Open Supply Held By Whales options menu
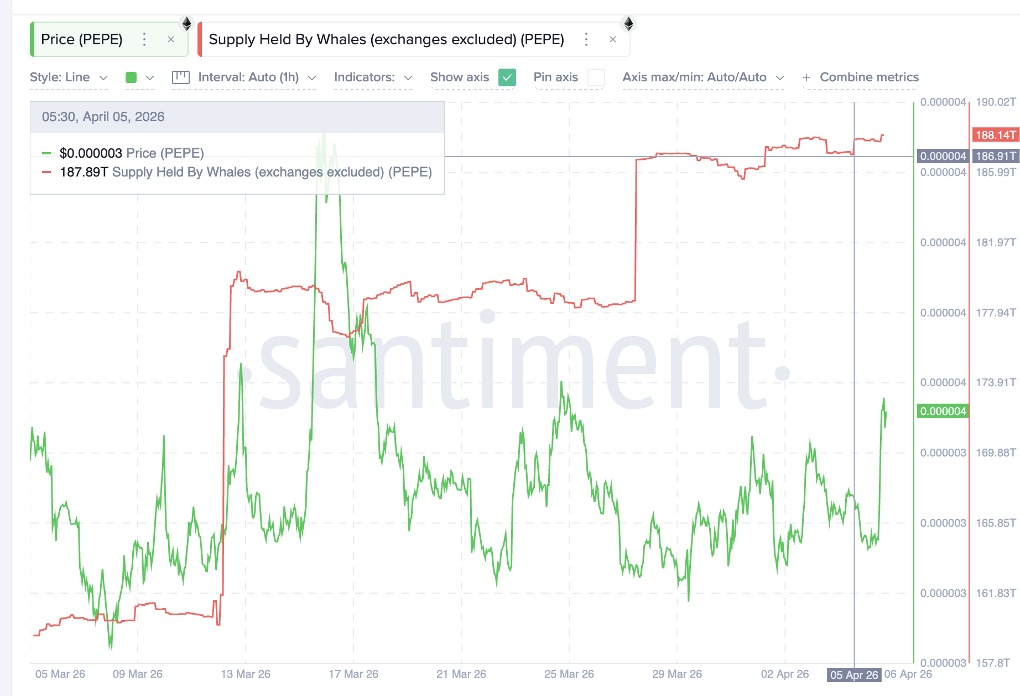This screenshot has height=696, width=1020. click(586, 39)
